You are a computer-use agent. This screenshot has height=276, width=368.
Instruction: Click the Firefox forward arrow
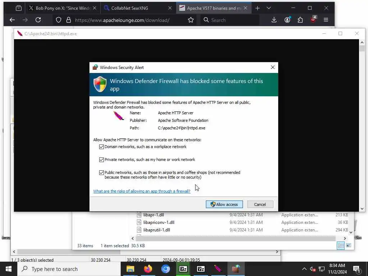pos(25,20)
